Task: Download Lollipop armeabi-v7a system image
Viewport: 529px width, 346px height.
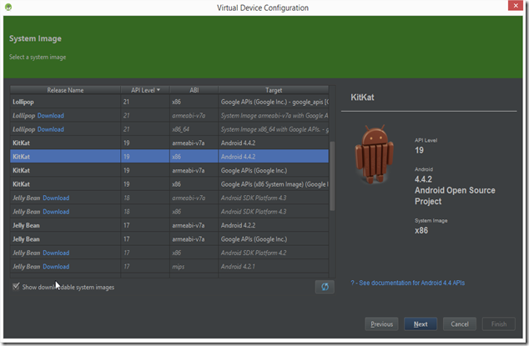Action: pos(51,116)
